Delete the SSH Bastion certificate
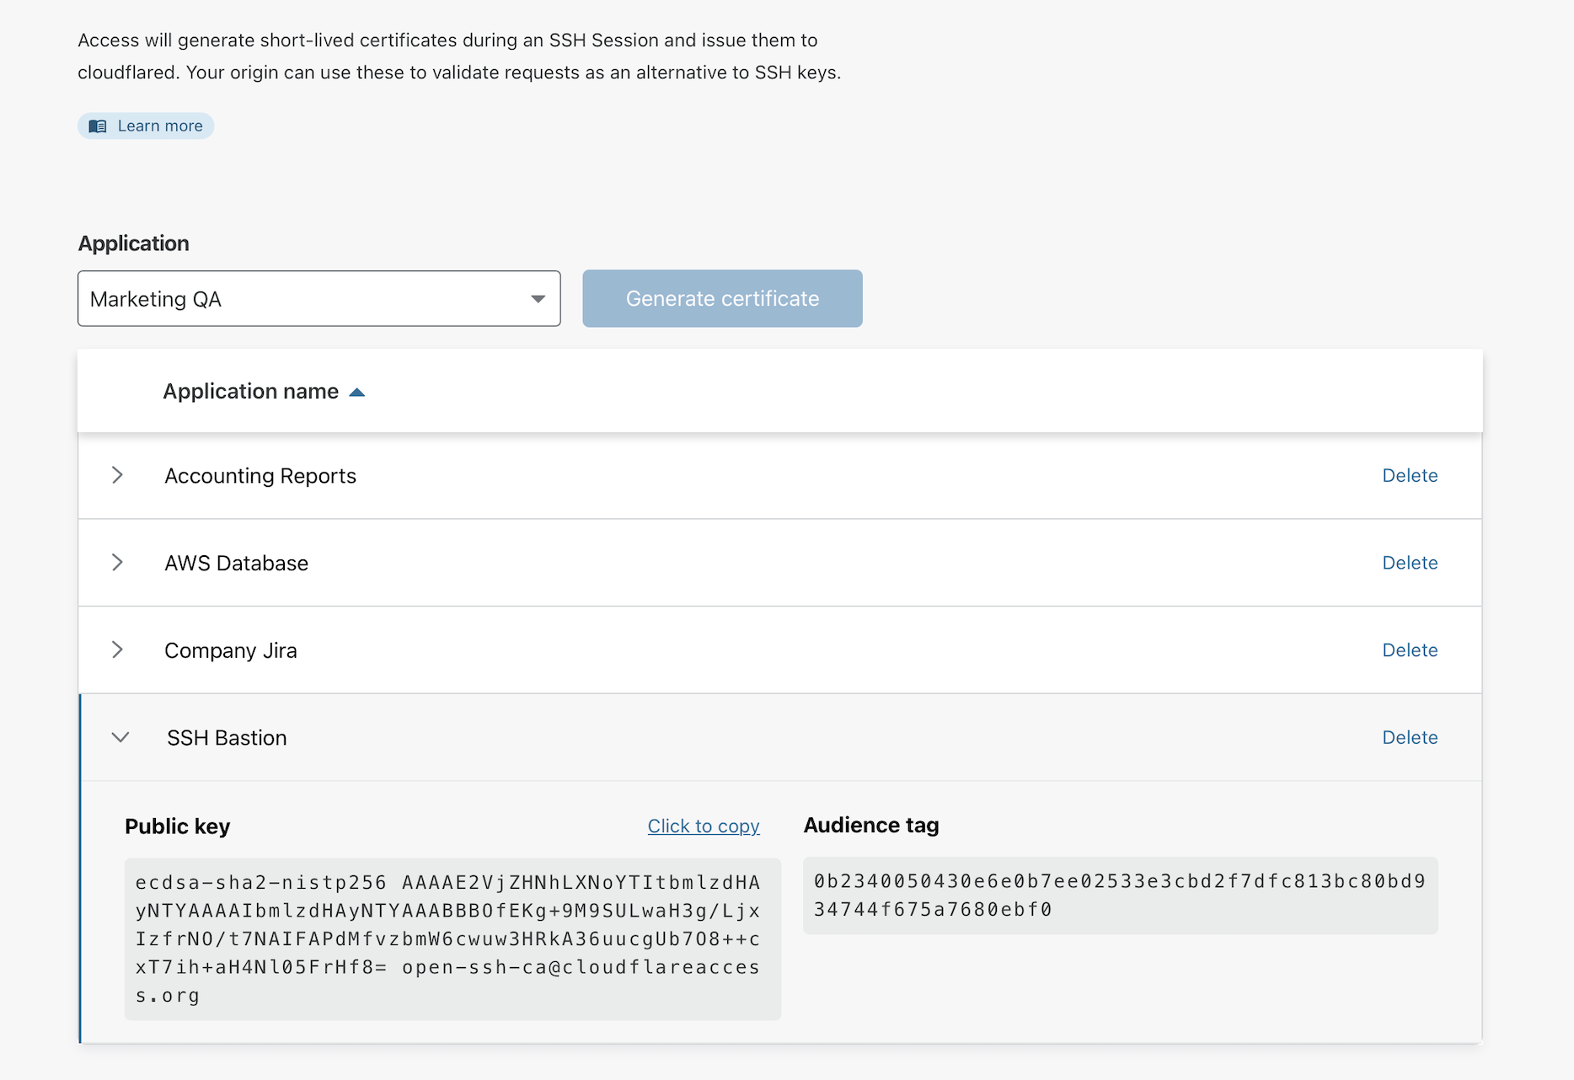Image resolution: width=1574 pixels, height=1080 pixels. pos(1410,738)
